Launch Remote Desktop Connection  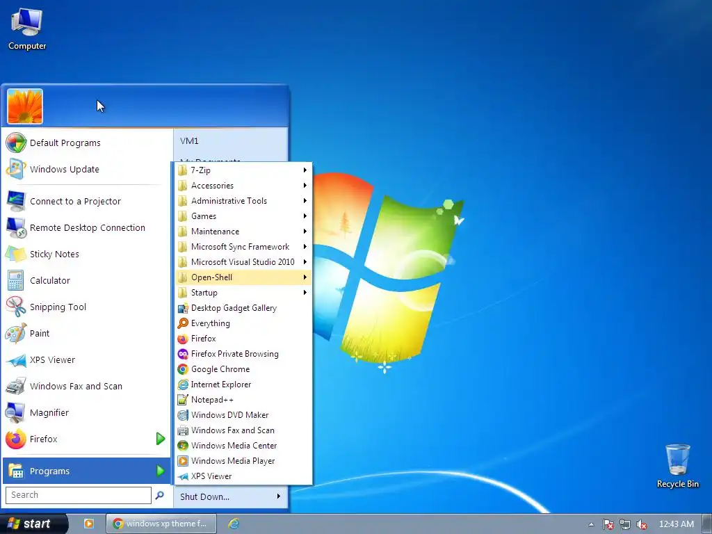click(86, 227)
